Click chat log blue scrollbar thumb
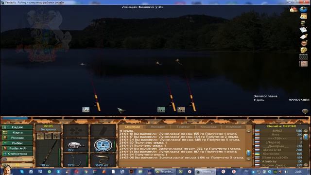This screenshot has width=311, height=175. point(248,153)
